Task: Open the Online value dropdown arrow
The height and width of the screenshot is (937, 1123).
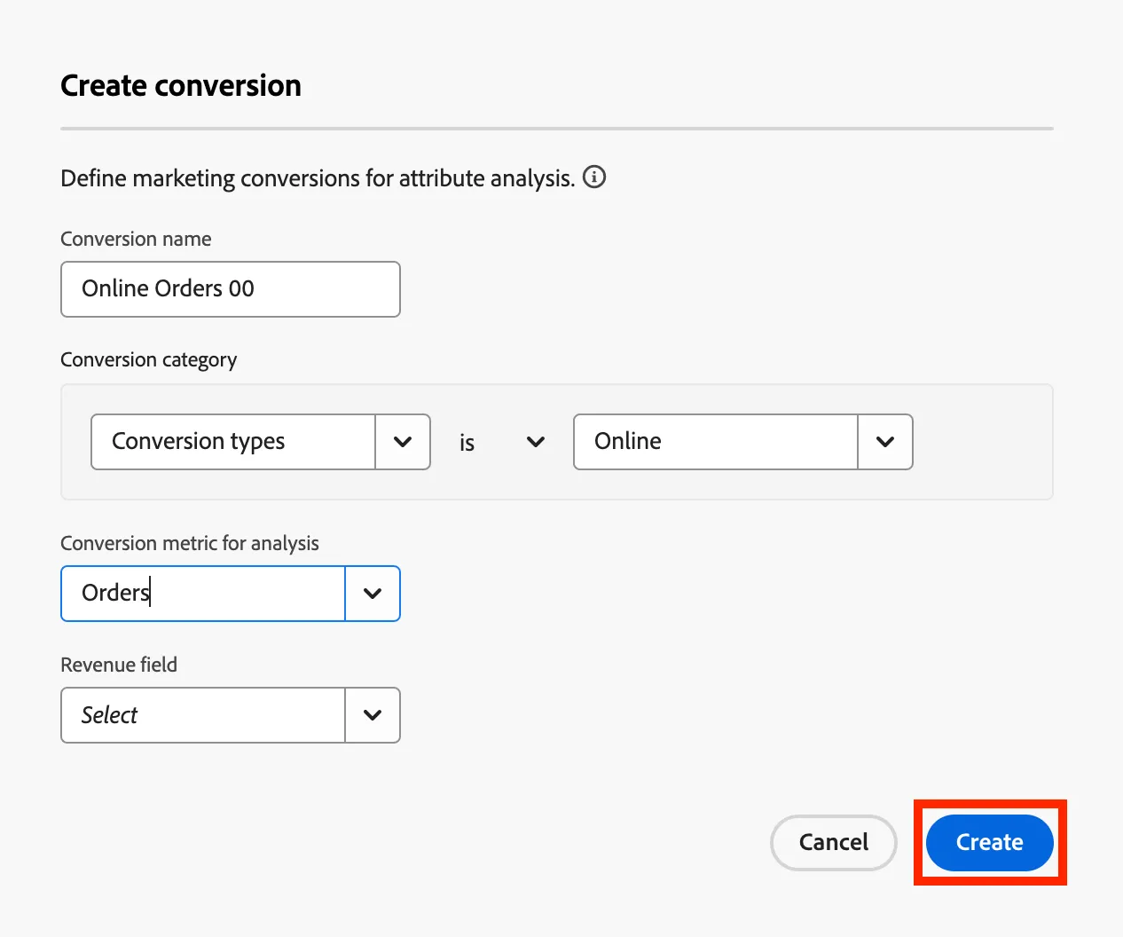Action: [x=885, y=442]
